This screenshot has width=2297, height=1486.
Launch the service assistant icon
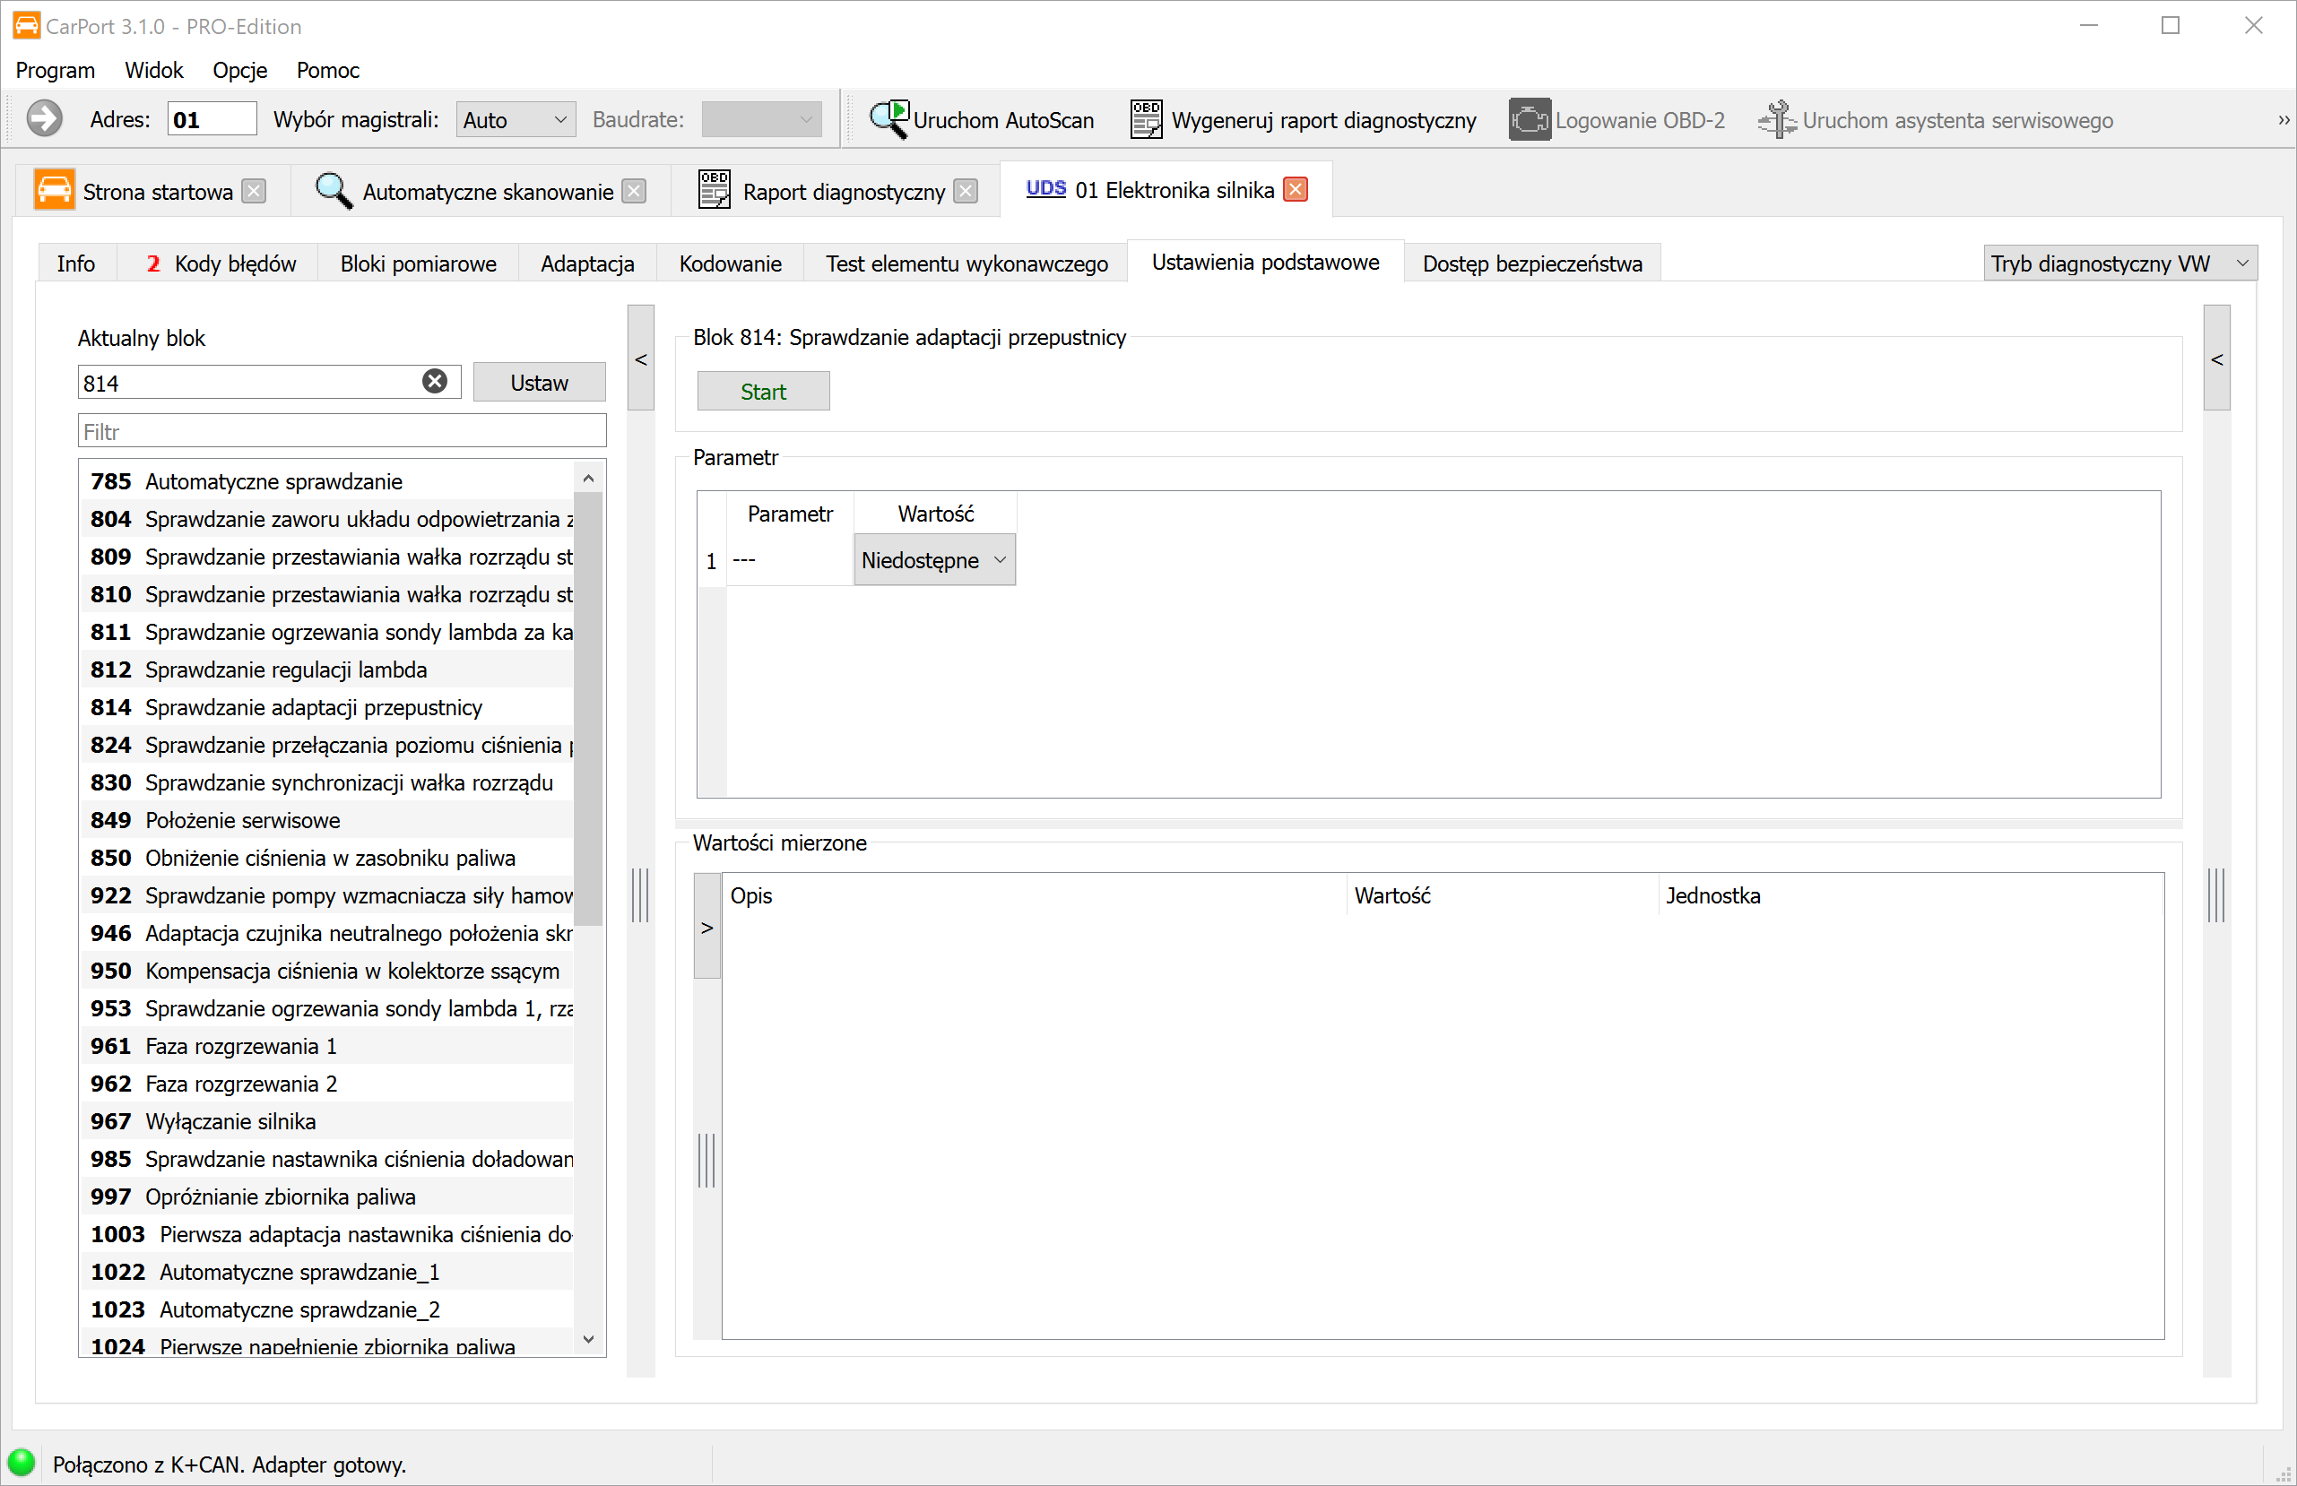point(1776,120)
